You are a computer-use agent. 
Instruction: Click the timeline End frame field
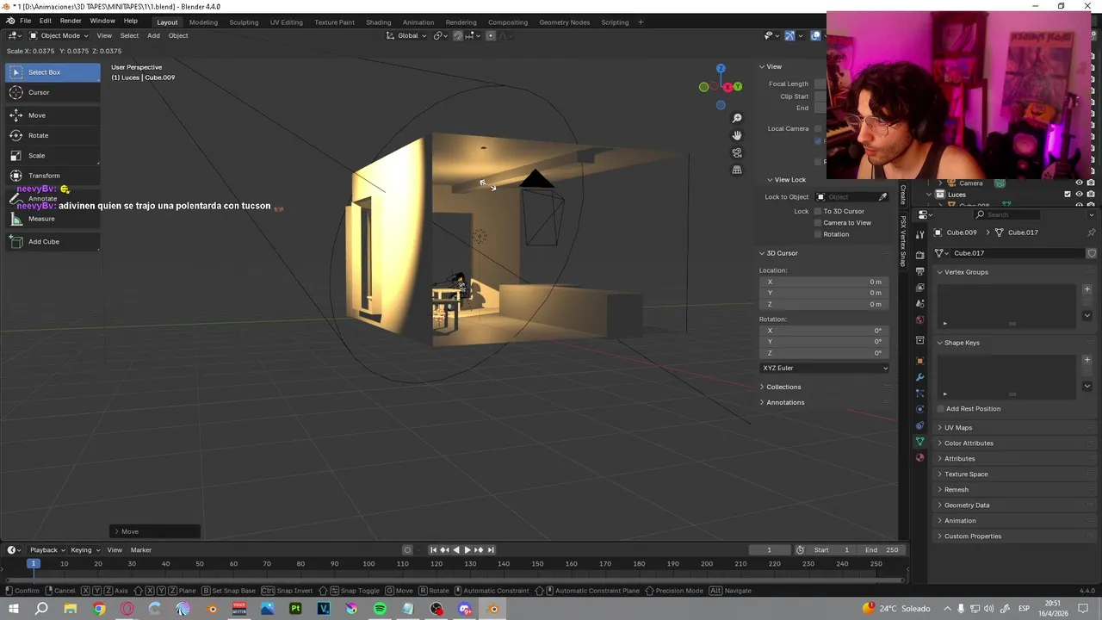pyautogui.click(x=882, y=550)
